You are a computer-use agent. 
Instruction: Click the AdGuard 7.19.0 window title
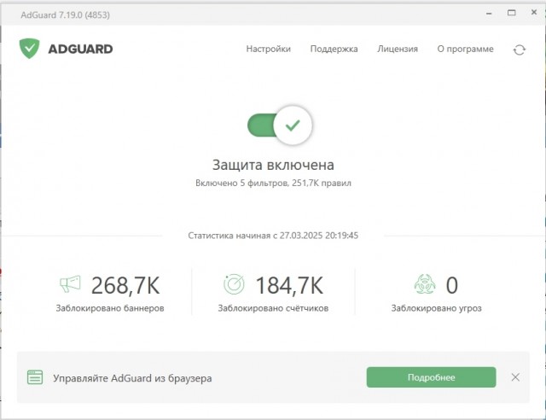[x=65, y=15]
